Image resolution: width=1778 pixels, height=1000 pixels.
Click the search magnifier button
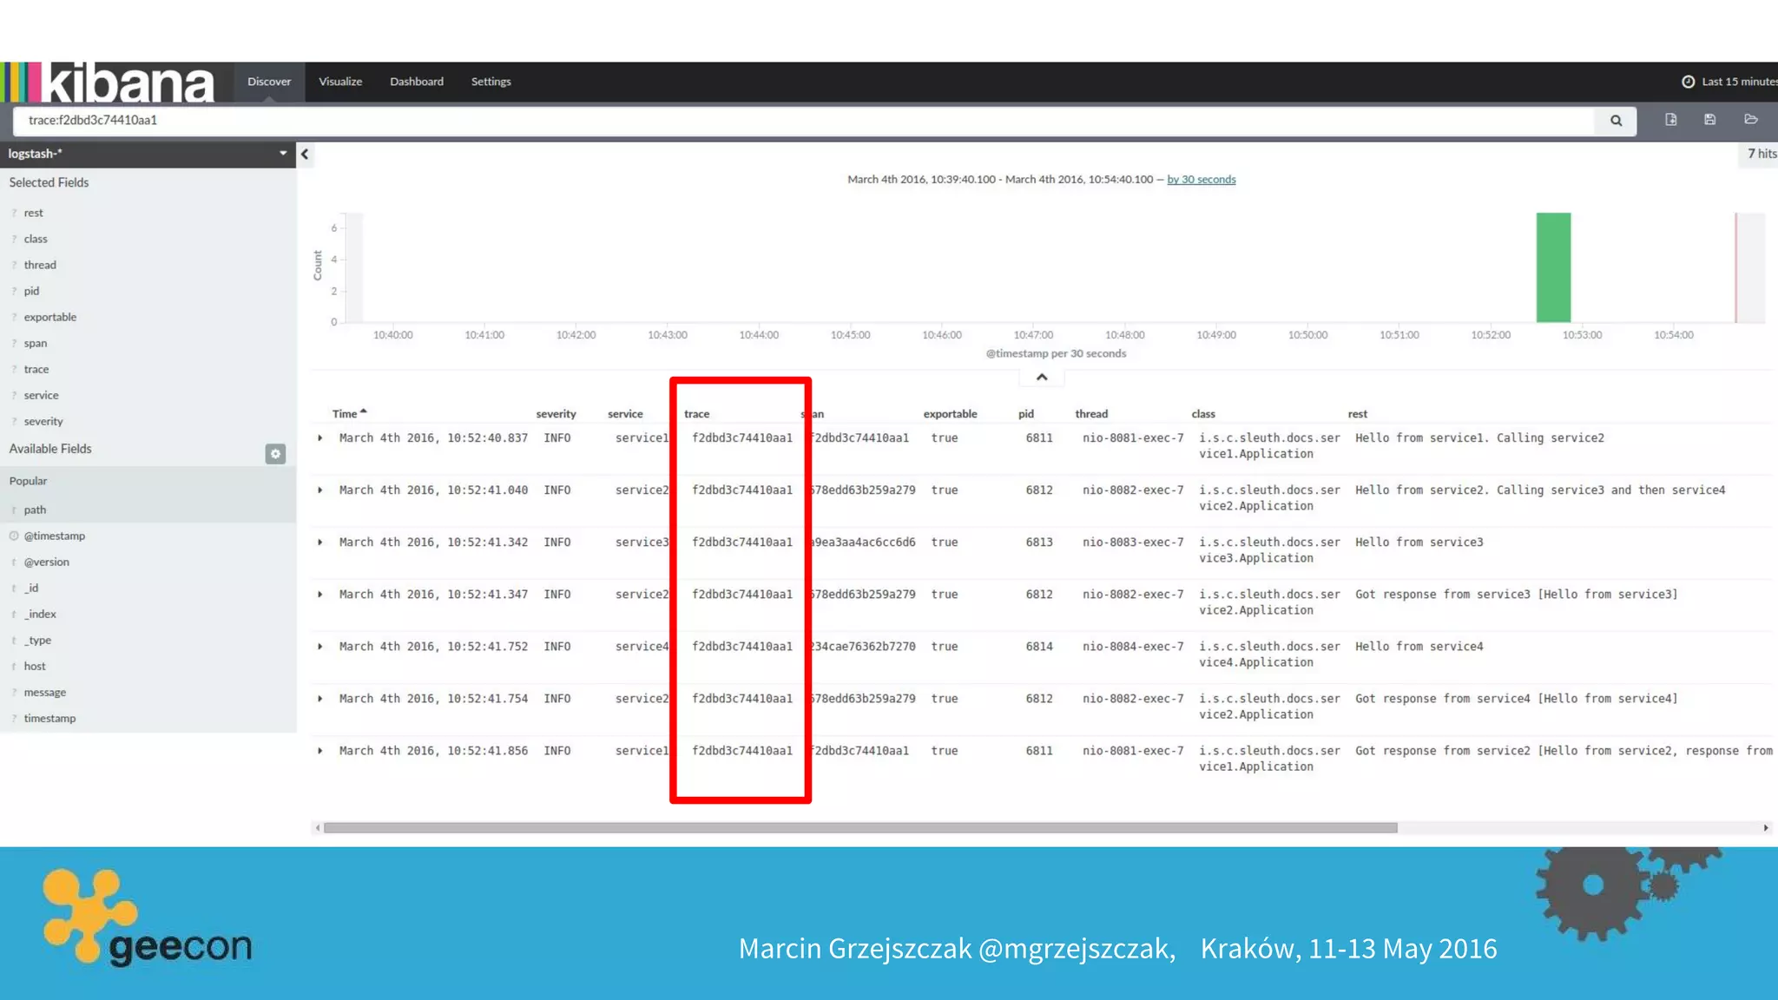pyautogui.click(x=1616, y=121)
